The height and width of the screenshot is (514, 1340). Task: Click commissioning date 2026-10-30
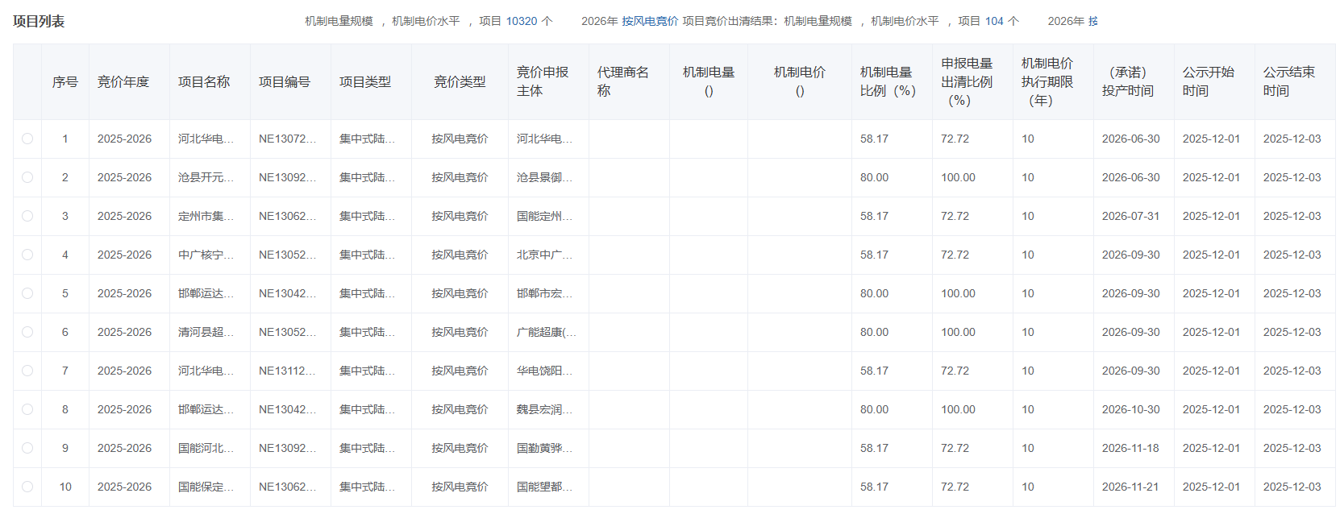pyautogui.click(x=1130, y=409)
